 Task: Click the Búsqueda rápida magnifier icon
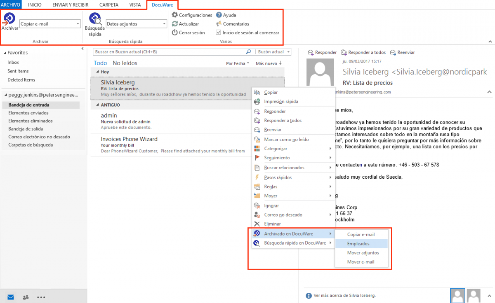[95, 19]
